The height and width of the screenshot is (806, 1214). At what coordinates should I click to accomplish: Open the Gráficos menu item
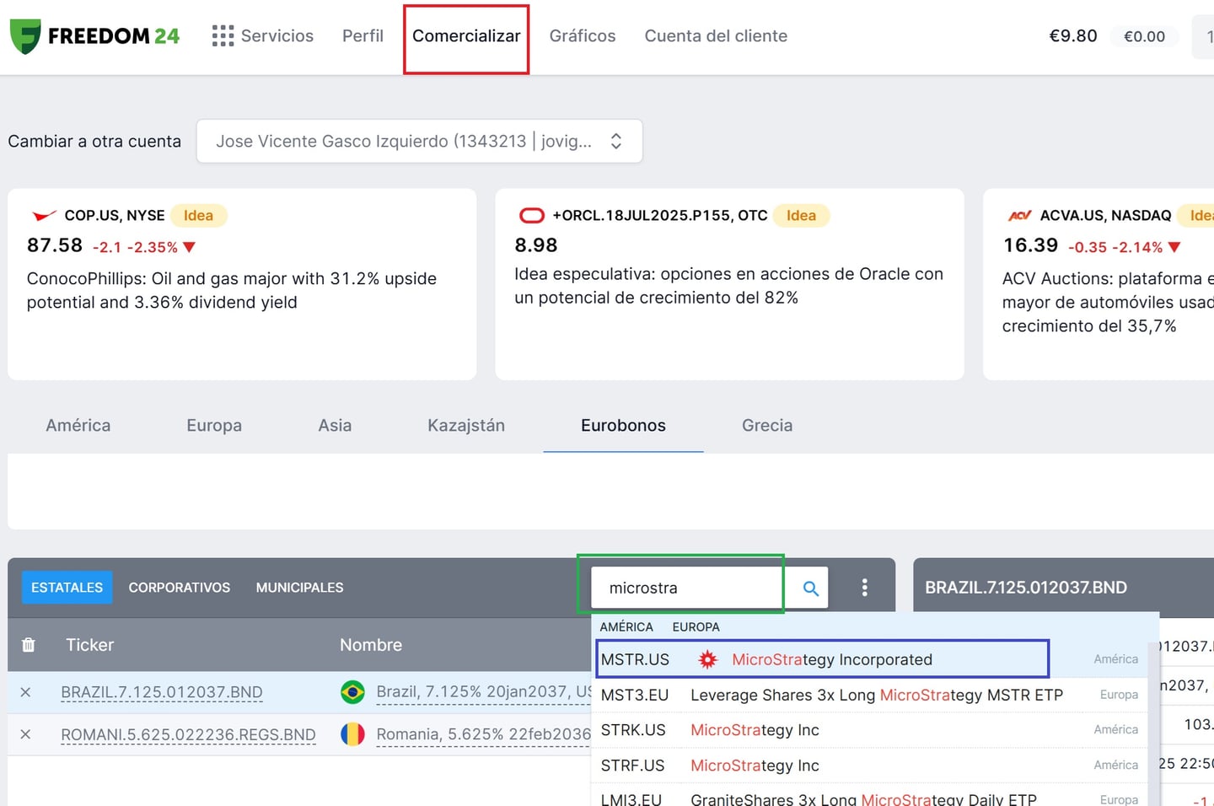point(582,35)
